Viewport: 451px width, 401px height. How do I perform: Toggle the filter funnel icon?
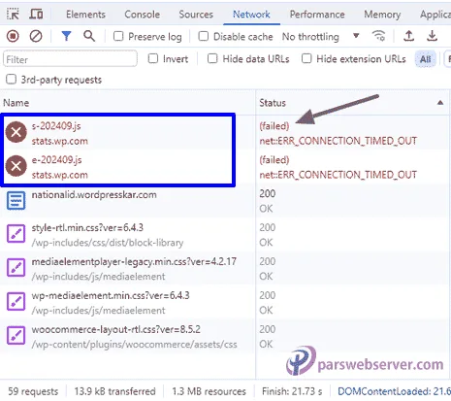[66, 36]
